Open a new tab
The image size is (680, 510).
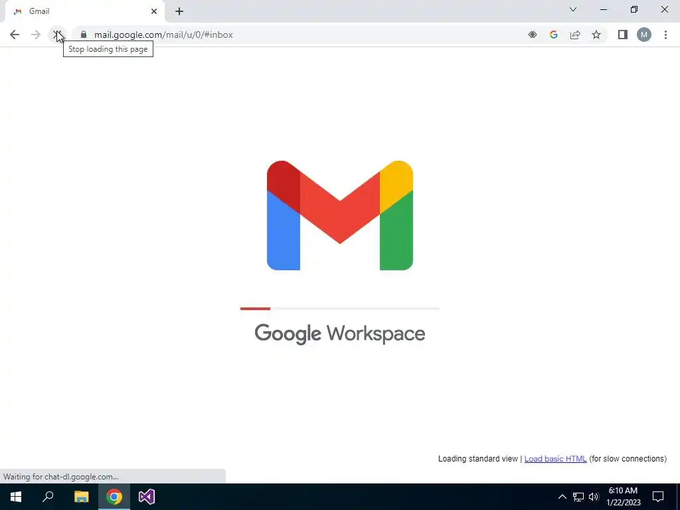tap(179, 11)
